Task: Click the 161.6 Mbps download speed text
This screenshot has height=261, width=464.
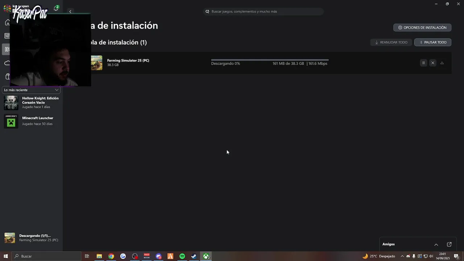Action: [318, 63]
